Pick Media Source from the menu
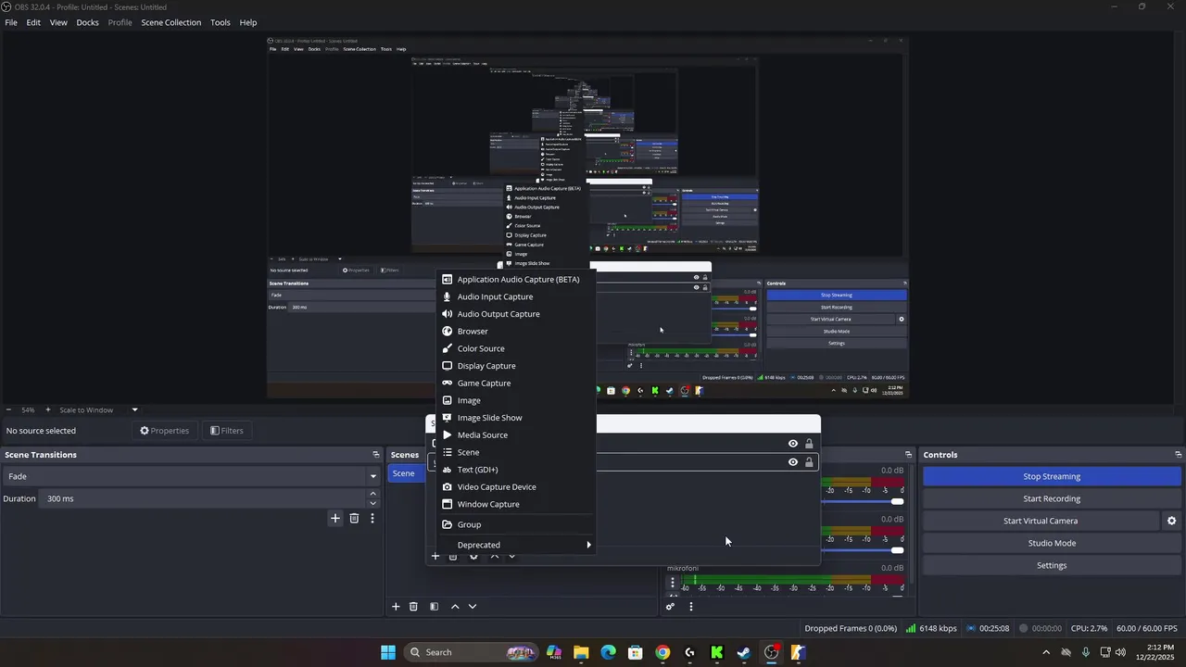 516,434
